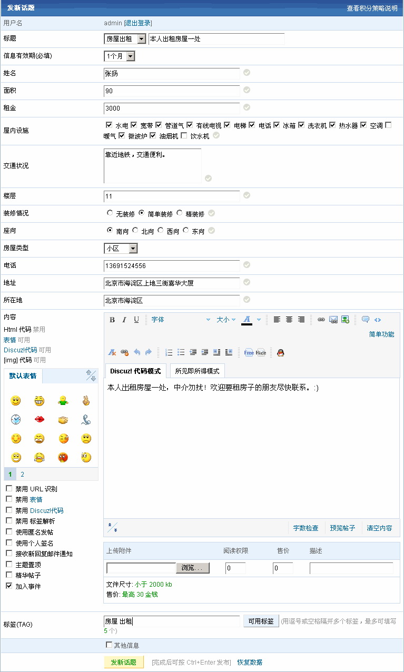Click 预览帖子 link
Image resolution: width=404 pixels, height=672 pixels.
pos(343,528)
